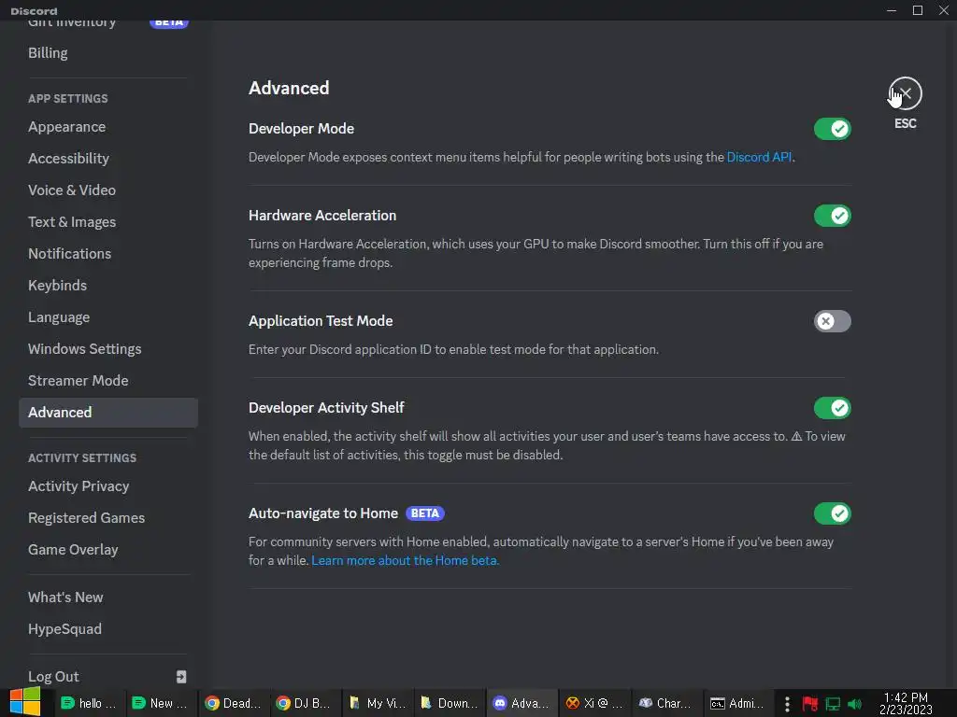
Task: Click the BETA badge next to Auto-navigate to Home
Action: [x=425, y=513]
